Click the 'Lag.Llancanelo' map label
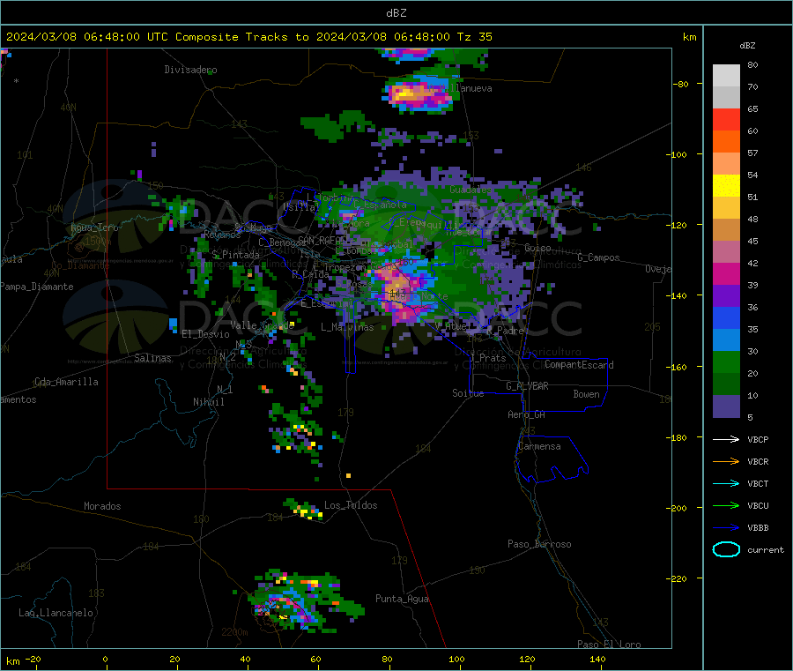Viewport: 793px width, 671px height. 56,614
